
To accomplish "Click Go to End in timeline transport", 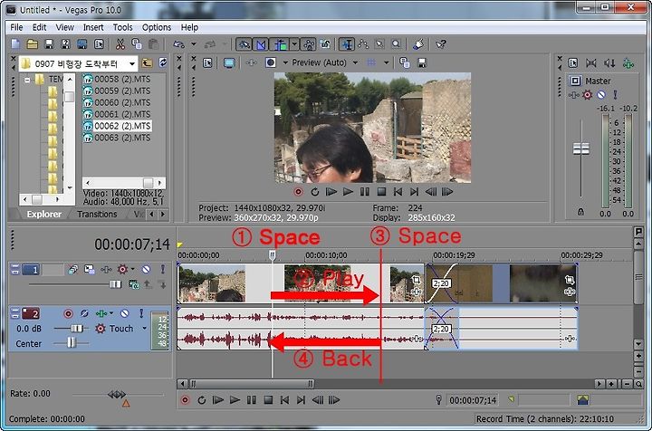I will click(301, 400).
